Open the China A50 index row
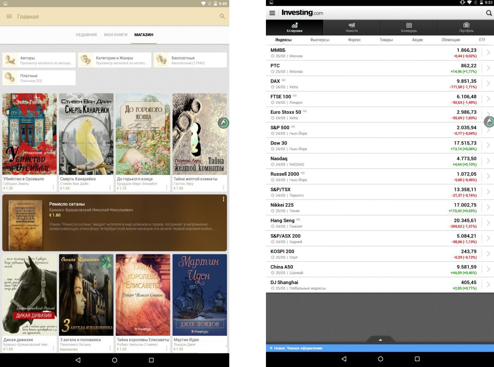494x367 pixels. tap(380, 269)
